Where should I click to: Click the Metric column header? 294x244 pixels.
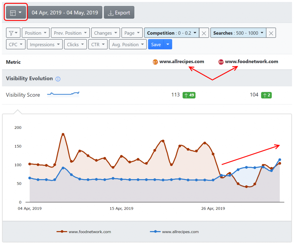(13, 62)
